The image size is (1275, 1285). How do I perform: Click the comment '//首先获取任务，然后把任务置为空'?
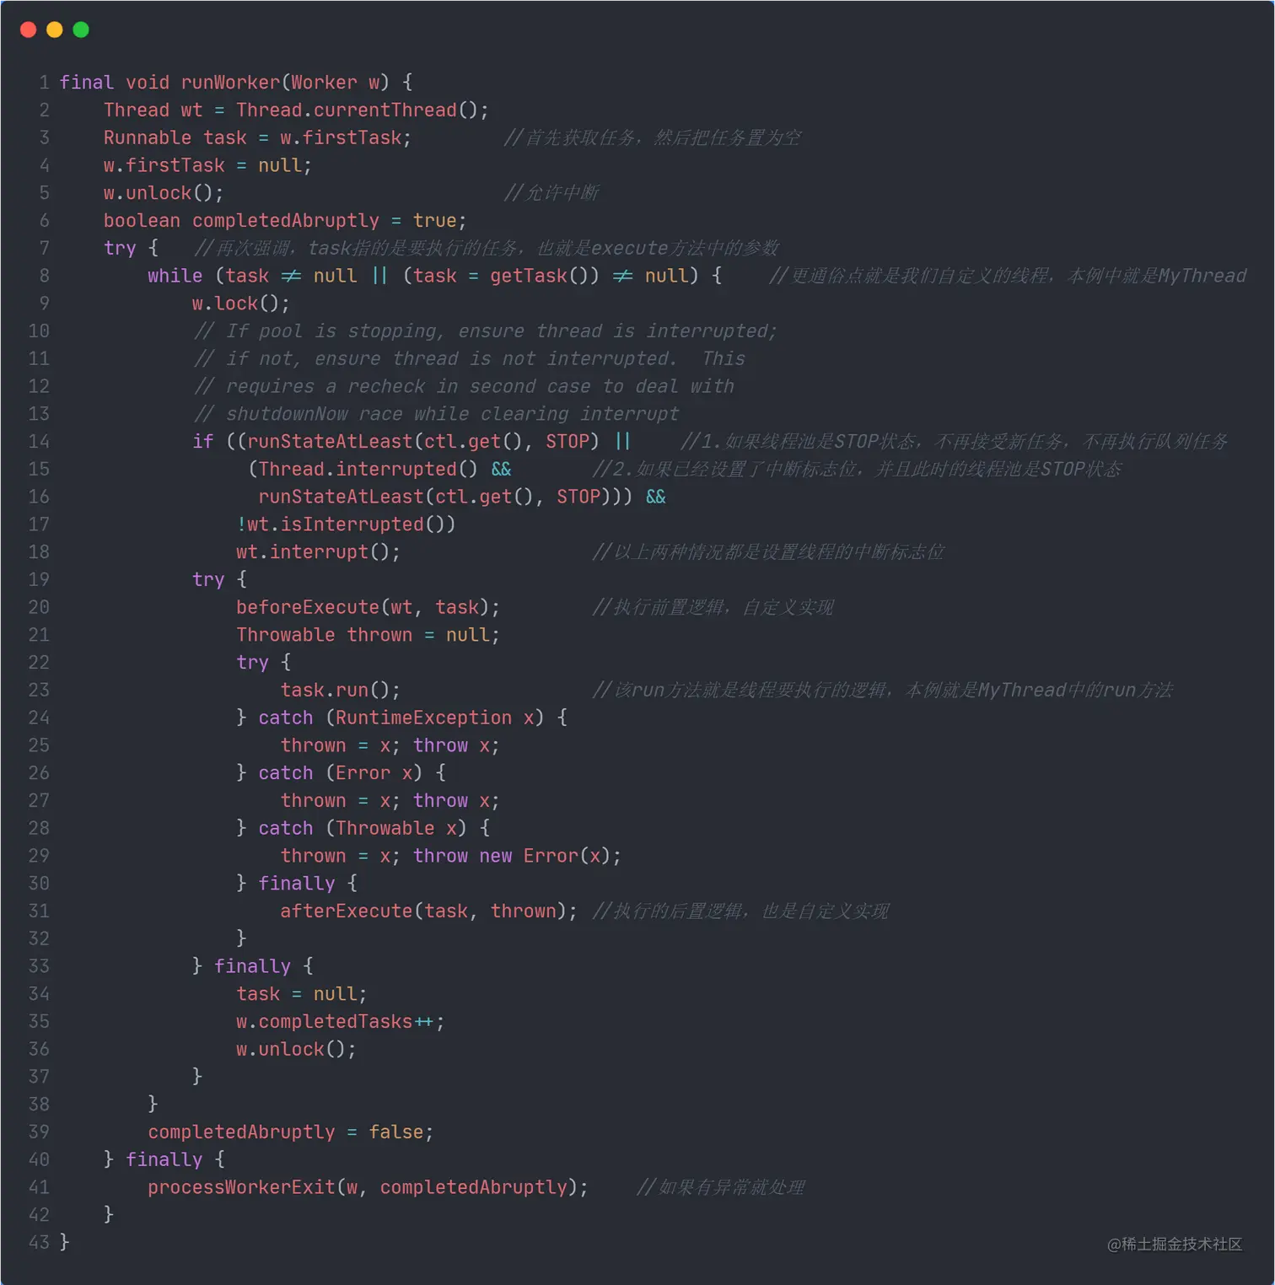click(x=653, y=137)
